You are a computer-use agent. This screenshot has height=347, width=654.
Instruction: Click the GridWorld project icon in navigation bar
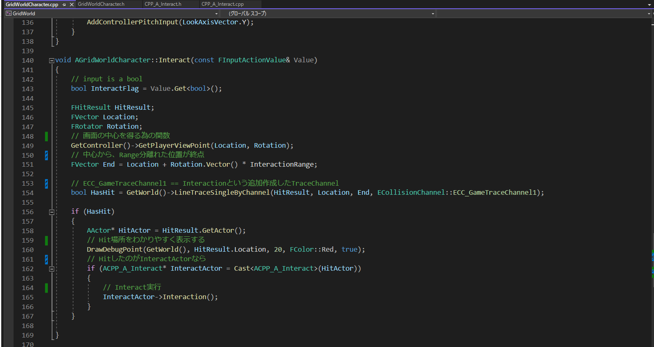8,14
